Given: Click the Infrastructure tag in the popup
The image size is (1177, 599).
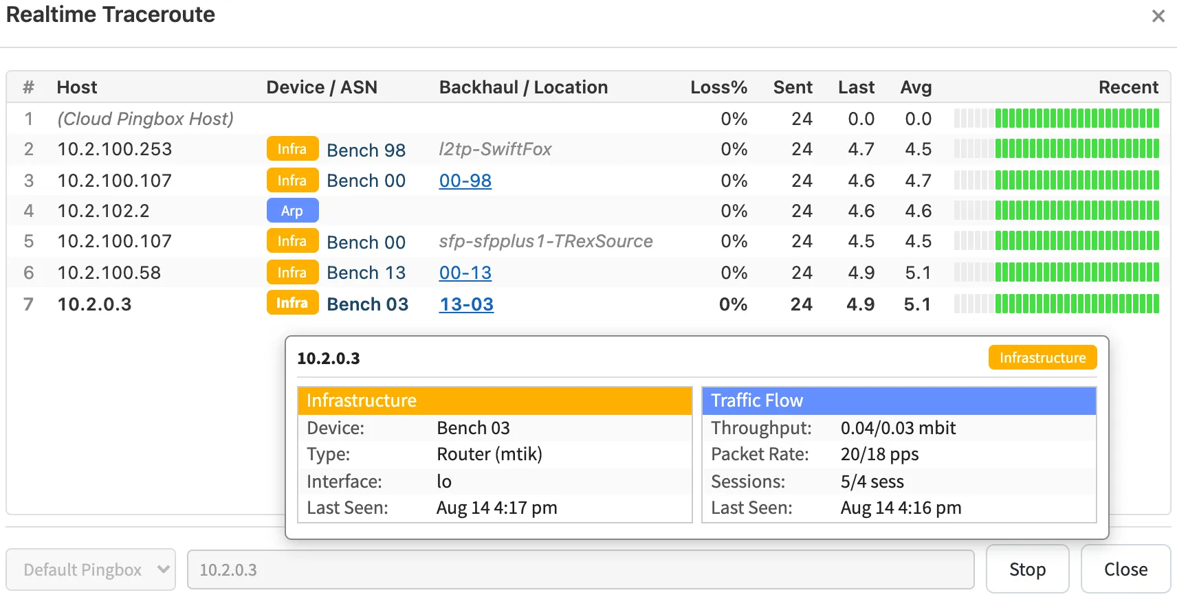Looking at the screenshot, I should click(x=1042, y=357).
